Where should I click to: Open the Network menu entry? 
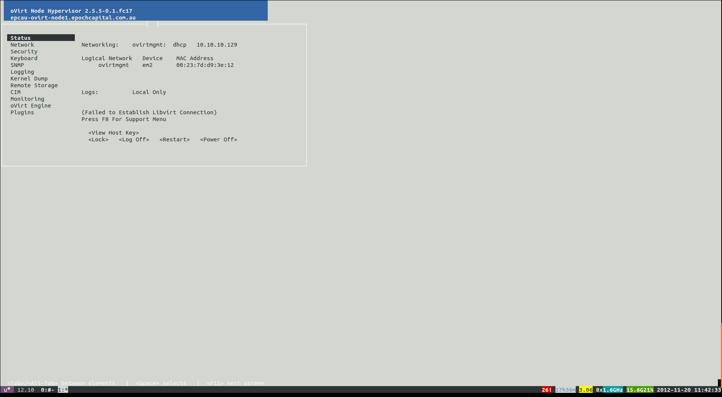pyautogui.click(x=22, y=45)
